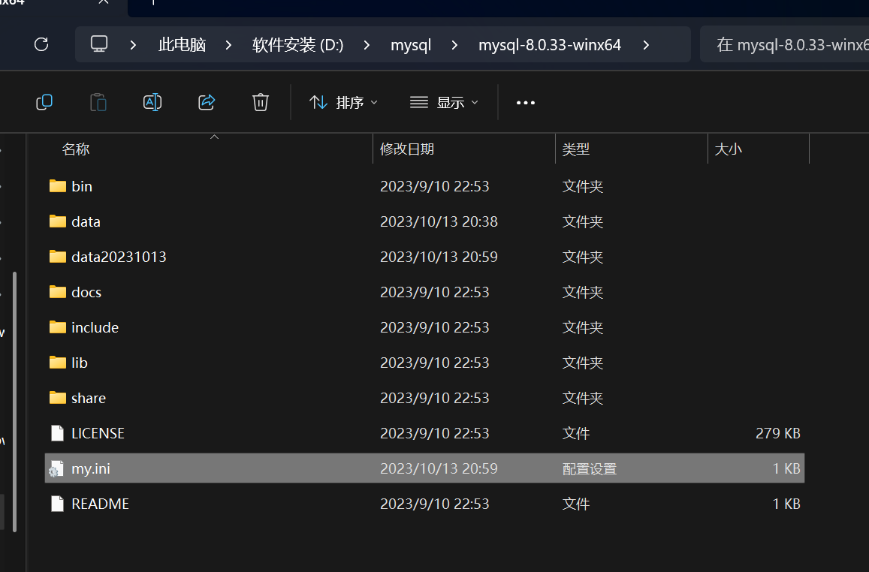This screenshot has width=869, height=572.
Task: Navigate to 软件安装 (D:) via breadcrumb
Action: [297, 44]
